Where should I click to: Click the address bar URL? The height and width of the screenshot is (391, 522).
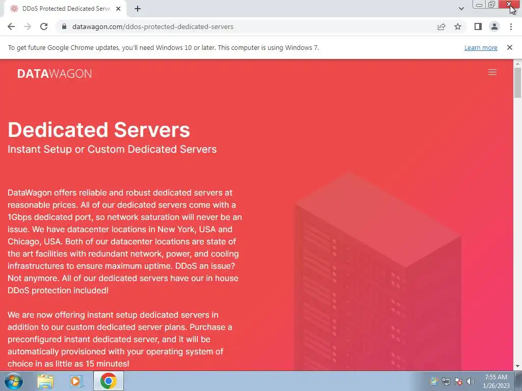152,26
